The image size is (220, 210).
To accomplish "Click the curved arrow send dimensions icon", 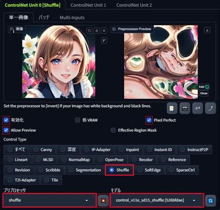I will (211, 108).
